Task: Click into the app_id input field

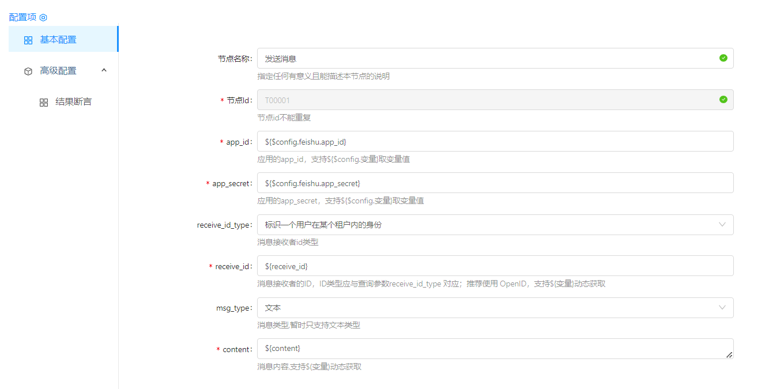Action: coord(495,141)
